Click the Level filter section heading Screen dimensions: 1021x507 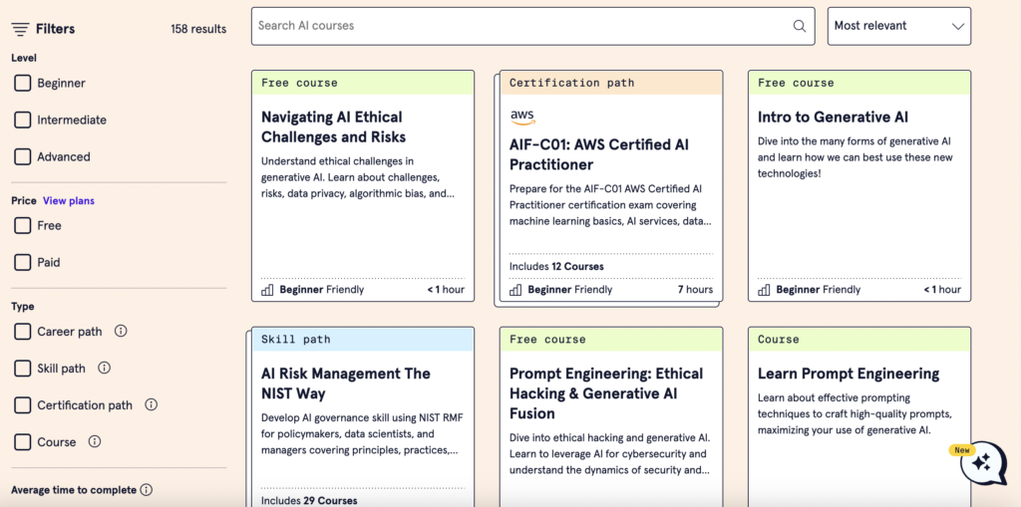[24, 58]
